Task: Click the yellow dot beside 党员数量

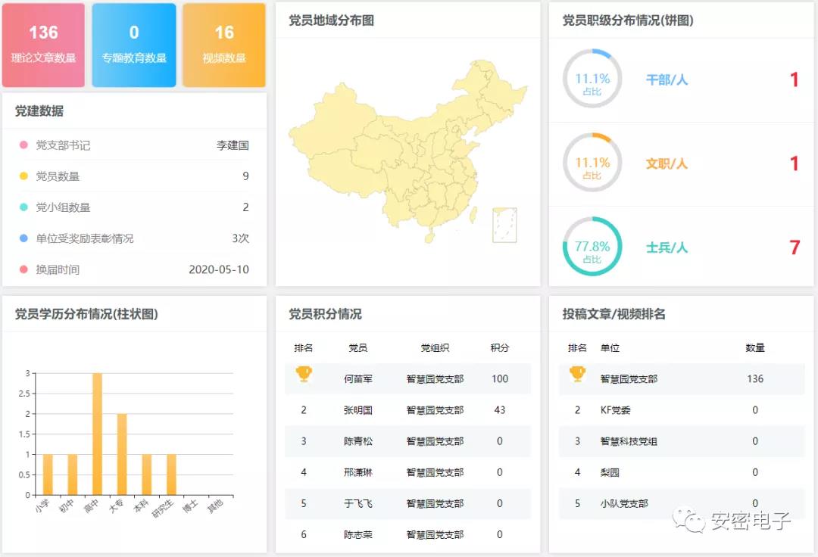Action: [x=23, y=176]
